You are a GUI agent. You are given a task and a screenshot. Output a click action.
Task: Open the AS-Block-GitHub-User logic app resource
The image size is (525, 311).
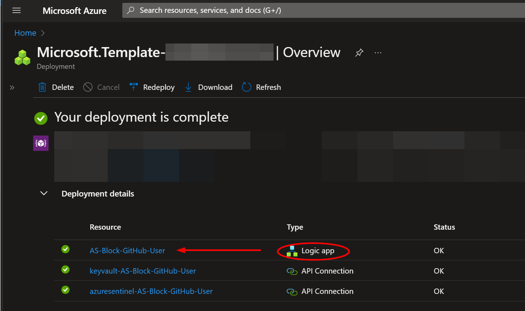click(127, 251)
